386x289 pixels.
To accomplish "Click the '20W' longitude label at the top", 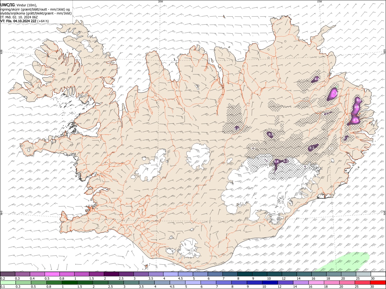I will coord(160,2).
